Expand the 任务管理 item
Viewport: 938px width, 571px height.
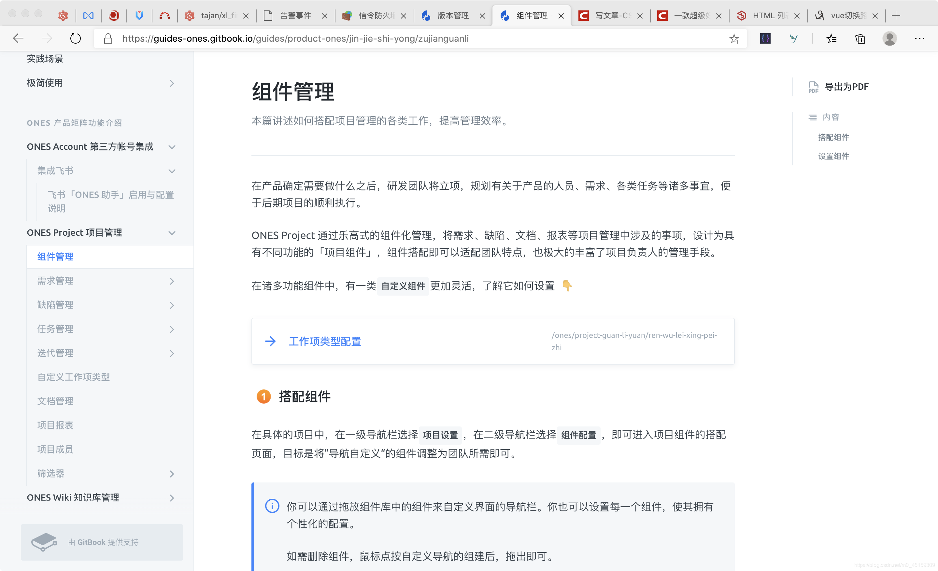pyautogui.click(x=172, y=329)
